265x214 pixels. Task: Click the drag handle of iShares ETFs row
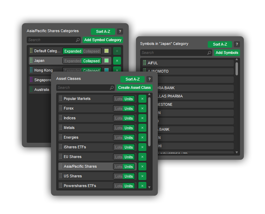tap(61, 147)
